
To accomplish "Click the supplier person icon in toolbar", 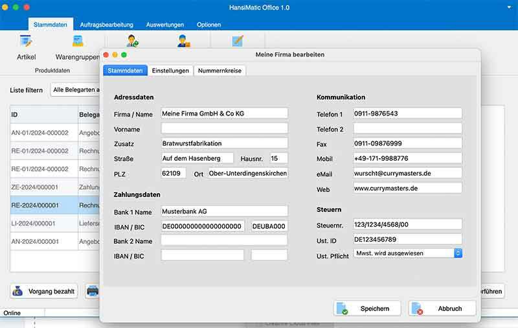I will (184, 41).
